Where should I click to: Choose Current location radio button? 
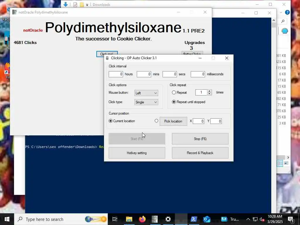[110, 121]
